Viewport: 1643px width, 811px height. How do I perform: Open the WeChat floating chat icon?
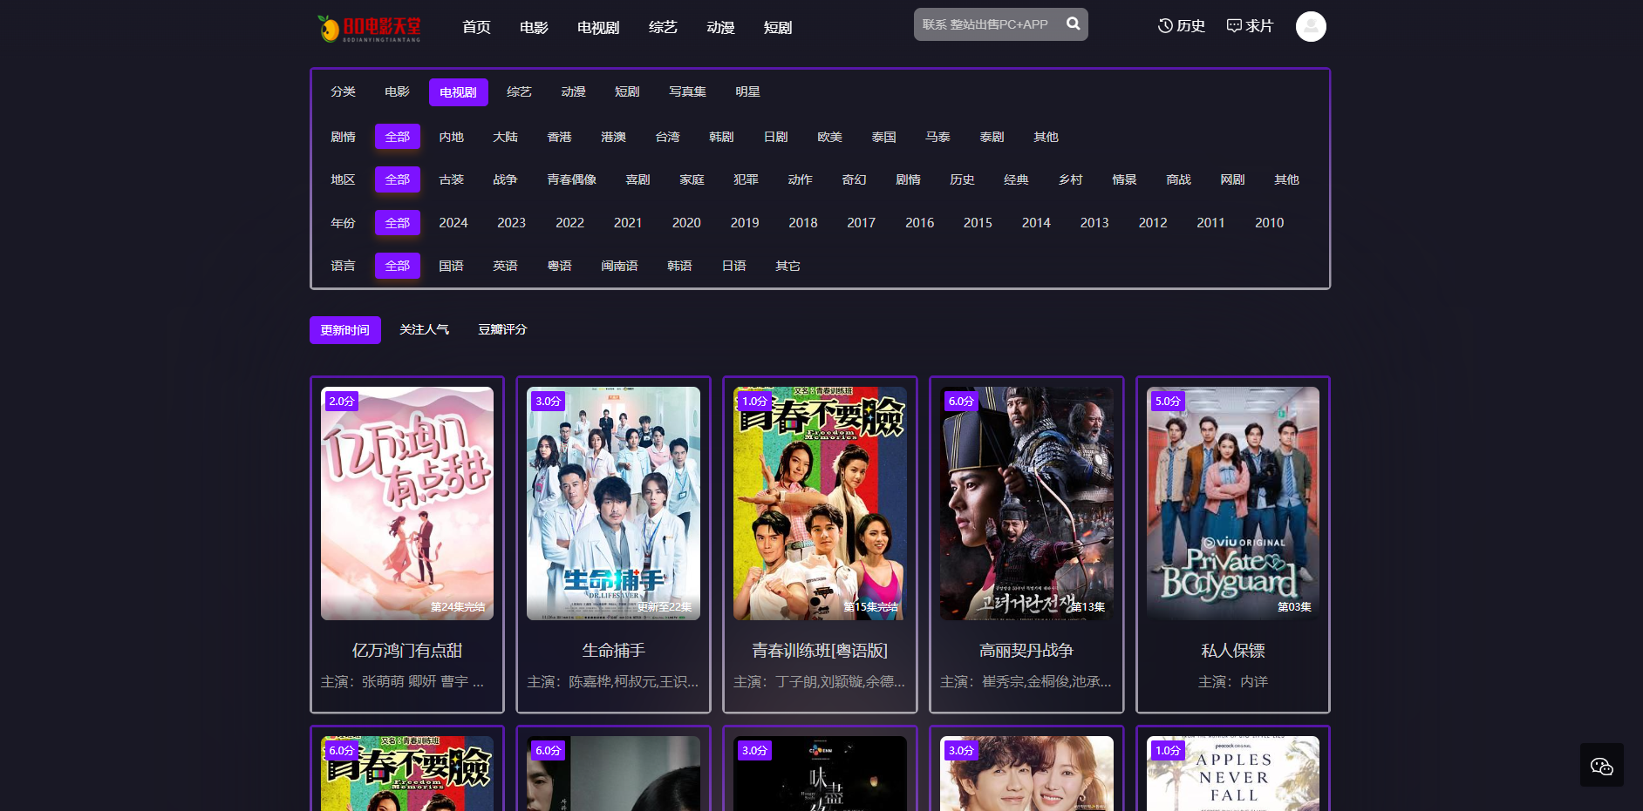(x=1602, y=766)
